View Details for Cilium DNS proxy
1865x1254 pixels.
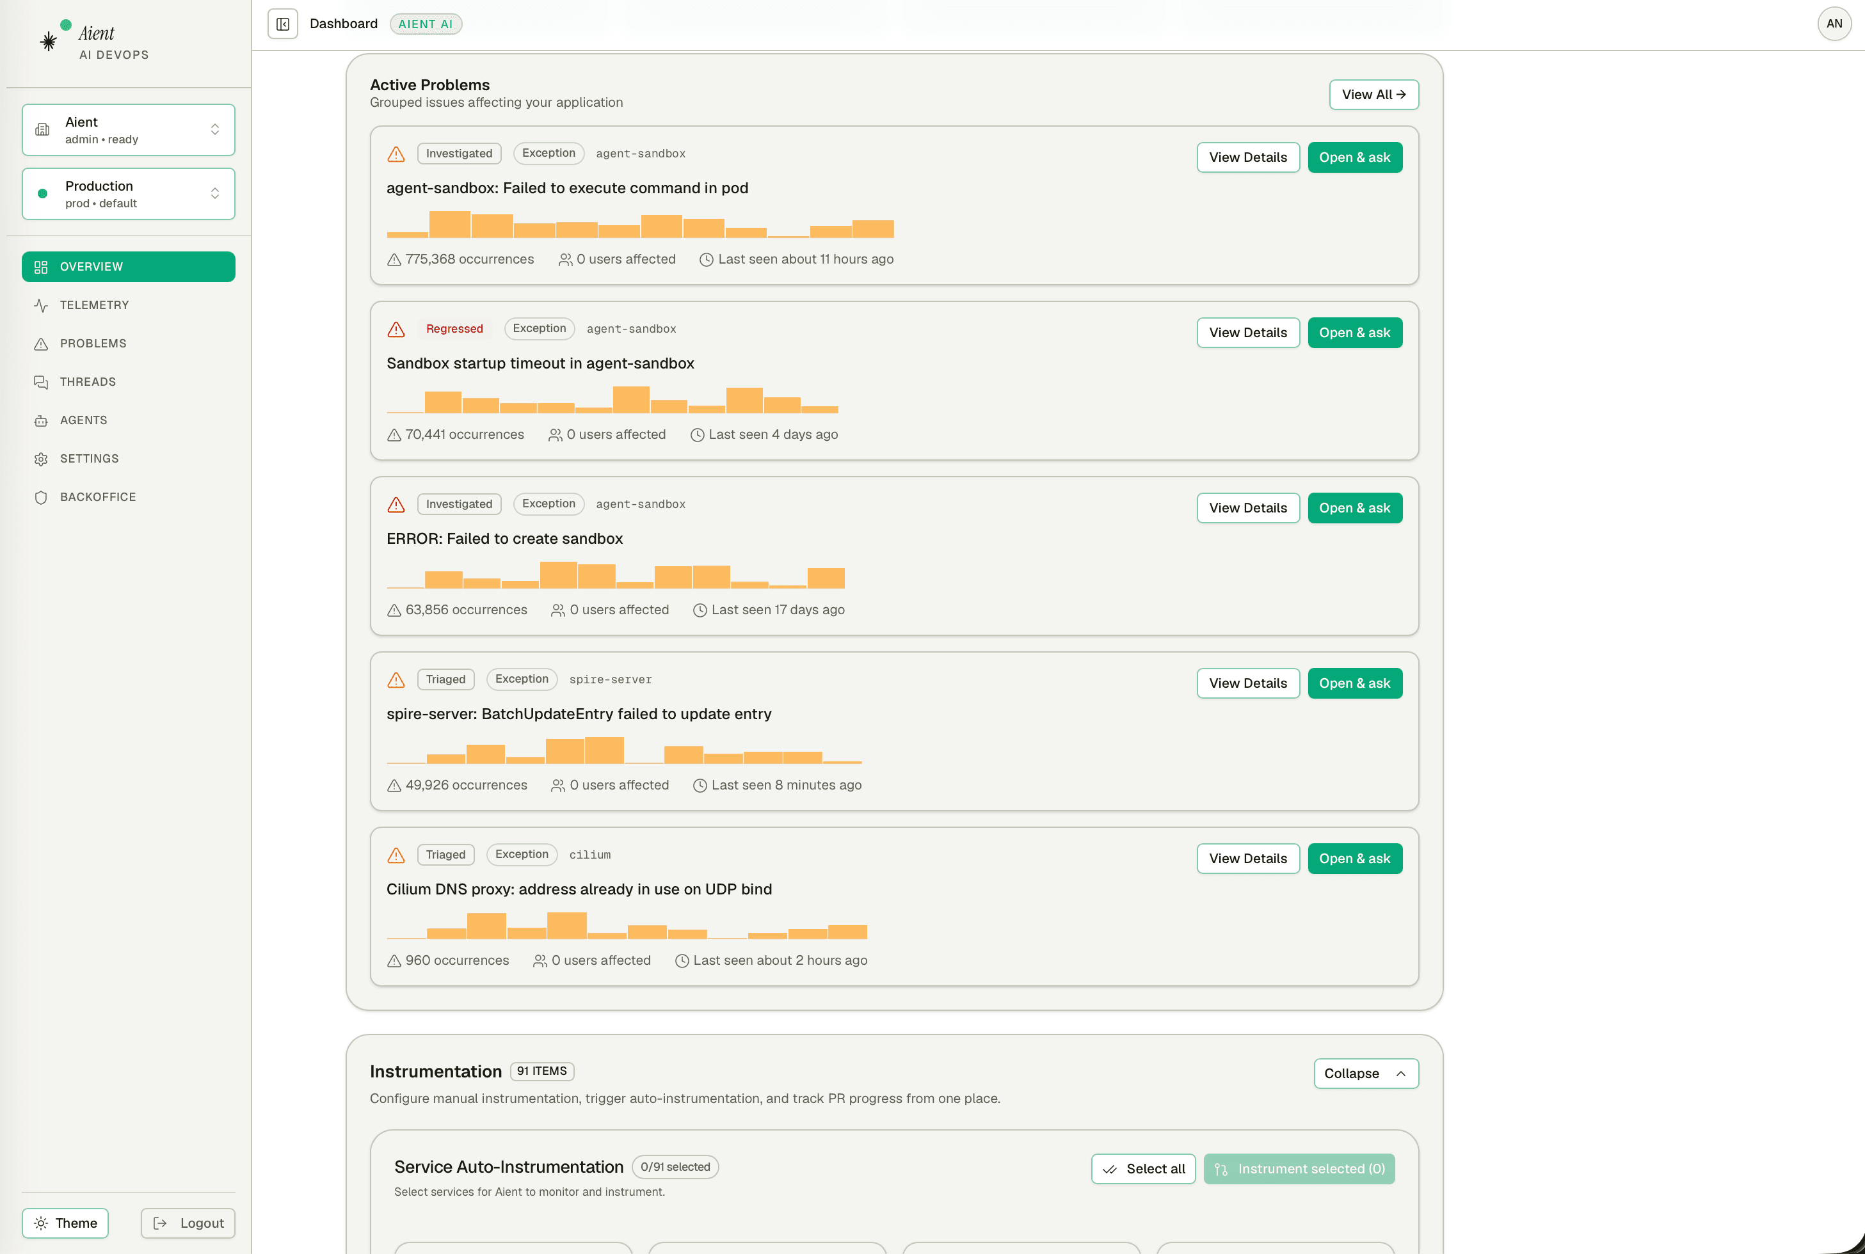click(x=1247, y=858)
